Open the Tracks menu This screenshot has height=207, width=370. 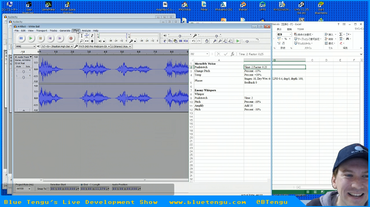point(53,31)
